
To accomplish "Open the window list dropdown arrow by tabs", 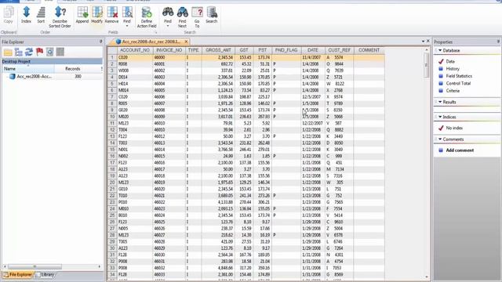I will tap(423, 42).
